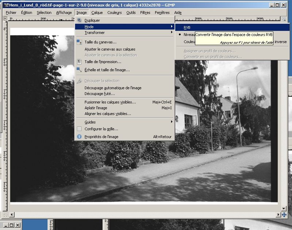Screen dimensions: 292x230
Task: Click the horizontal scrollbar left arrow
Action: 12,215
